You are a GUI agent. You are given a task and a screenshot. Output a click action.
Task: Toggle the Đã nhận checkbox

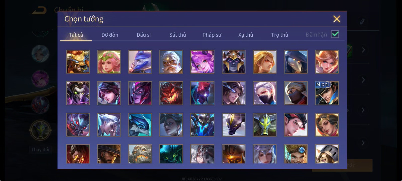[335, 34]
